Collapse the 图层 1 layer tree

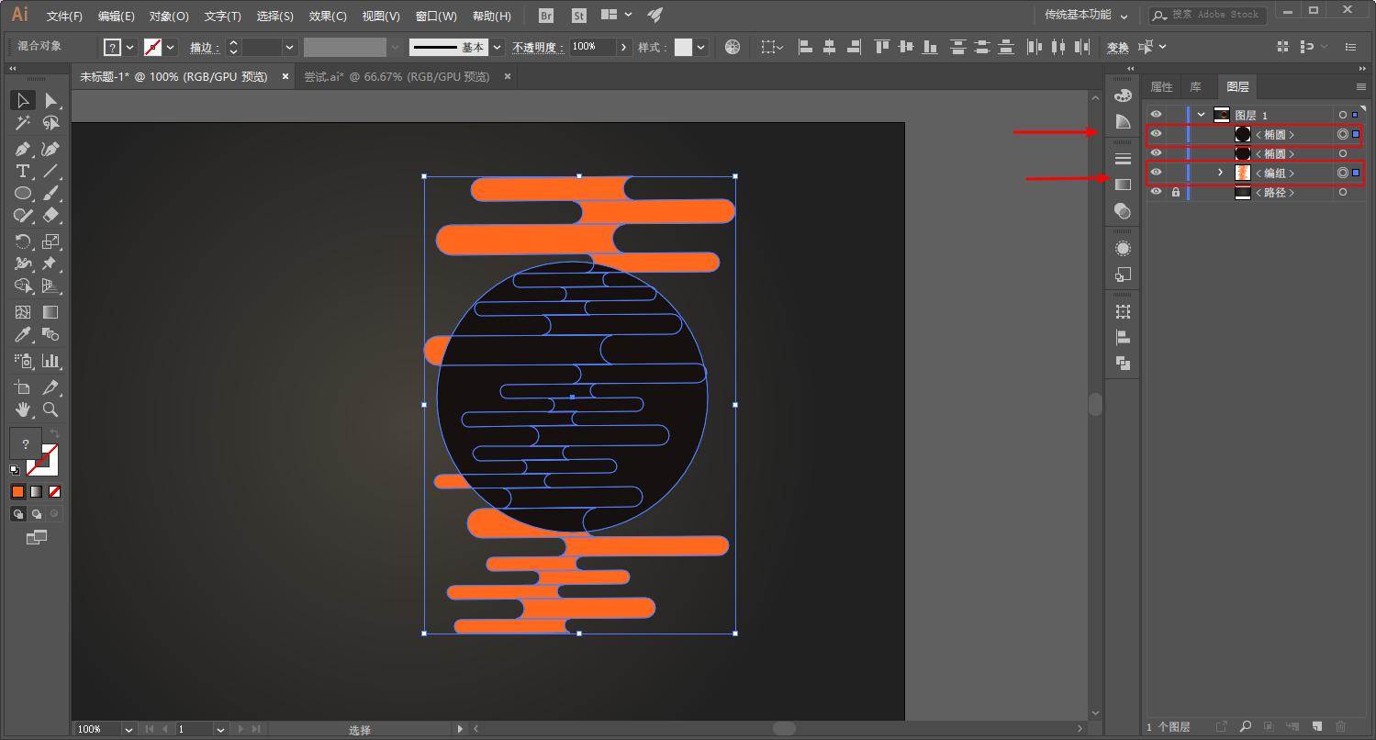pyautogui.click(x=1201, y=115)
